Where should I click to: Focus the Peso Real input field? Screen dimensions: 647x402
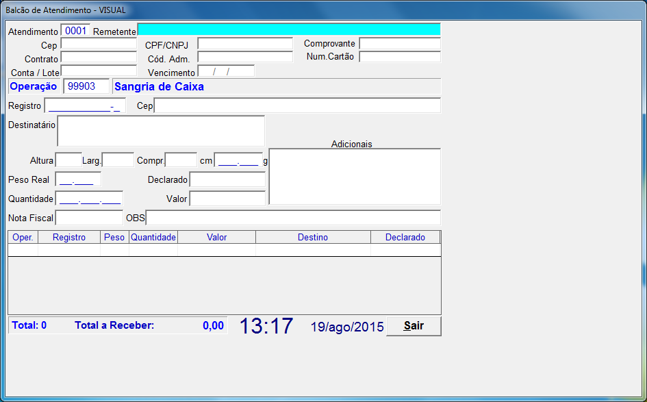[78, 179]
